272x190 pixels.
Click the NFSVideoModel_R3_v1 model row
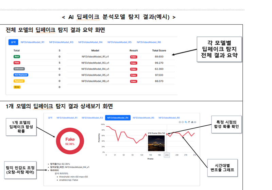[x=96, y=63]
